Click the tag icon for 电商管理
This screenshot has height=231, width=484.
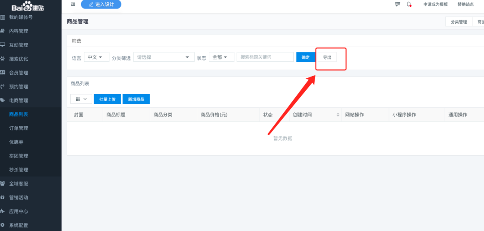[3, 100]
